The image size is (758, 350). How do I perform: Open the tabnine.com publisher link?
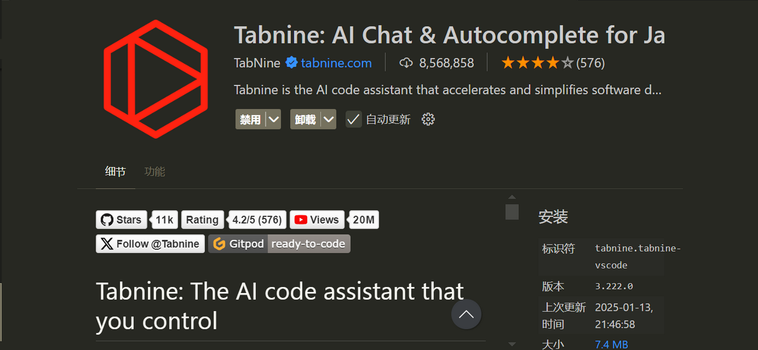point(336,63)
